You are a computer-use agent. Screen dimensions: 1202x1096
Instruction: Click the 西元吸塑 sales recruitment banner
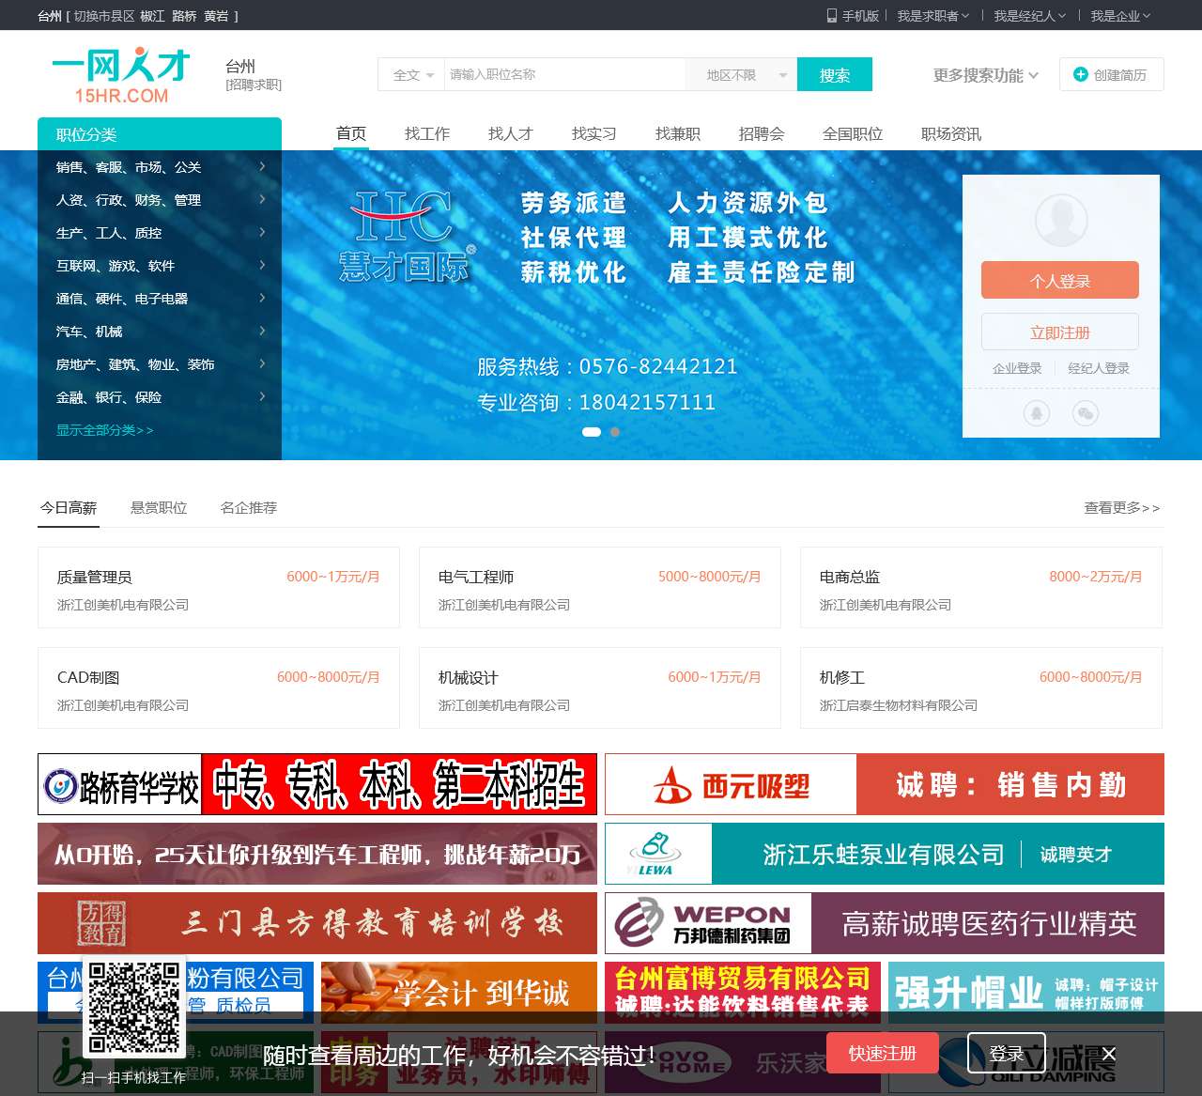click(x=885, y=784)
